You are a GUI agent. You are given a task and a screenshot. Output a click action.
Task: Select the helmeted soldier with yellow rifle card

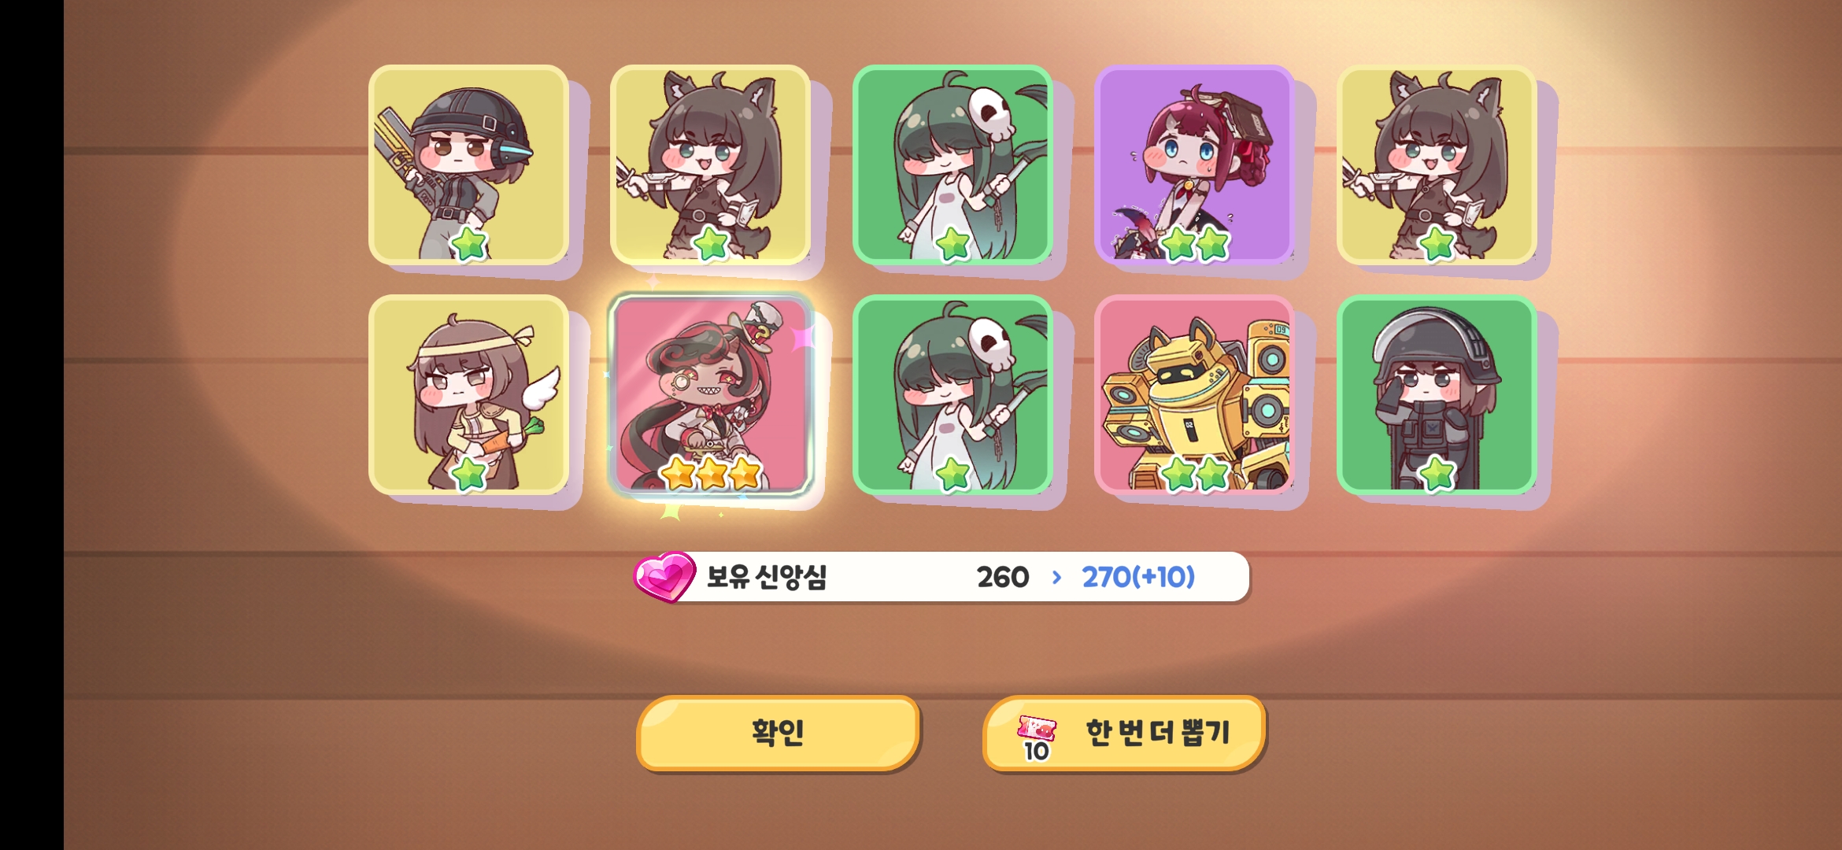(x=468, y=164)
